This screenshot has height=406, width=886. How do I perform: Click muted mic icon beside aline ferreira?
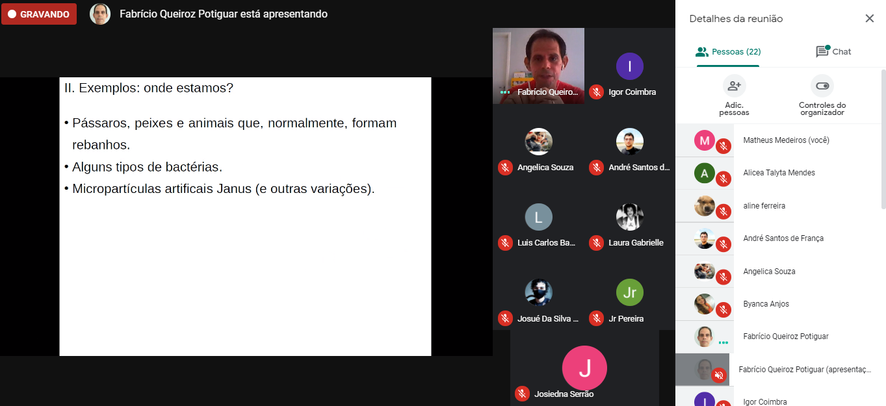pos(723,211)
